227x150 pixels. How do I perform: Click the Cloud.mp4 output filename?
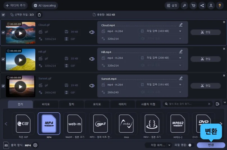[108, 25]
